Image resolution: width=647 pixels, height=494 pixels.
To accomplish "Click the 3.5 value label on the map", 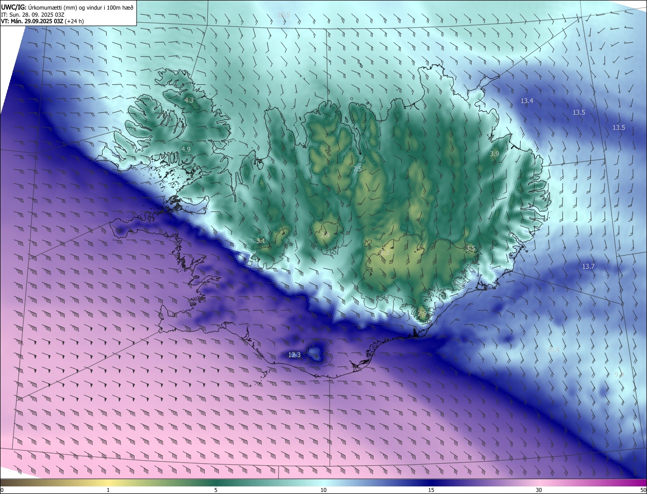I will 470,249.
